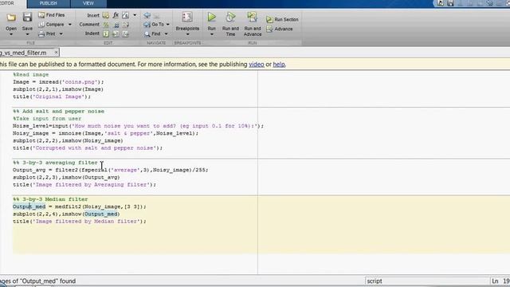The width and height of the screenshot is (510, 287).
Task: Click the imread('coins.png') line
Action: (x=58, y=82)
